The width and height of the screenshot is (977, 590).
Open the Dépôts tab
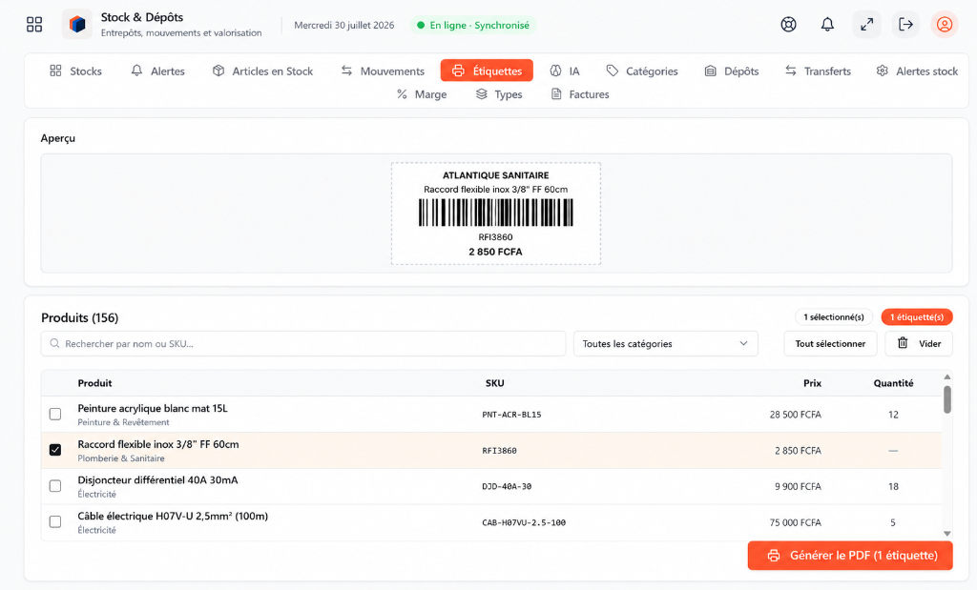click(x=732, y=71)
